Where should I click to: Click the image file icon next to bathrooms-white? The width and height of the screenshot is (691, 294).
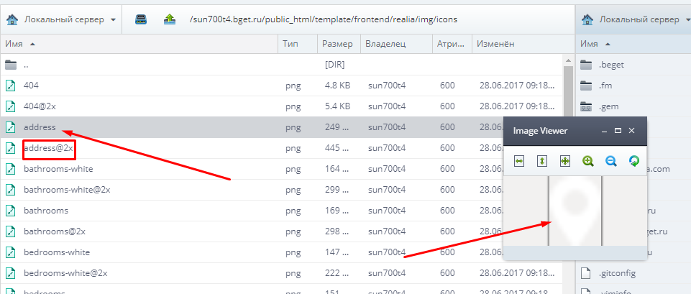[x=10, y=169]
